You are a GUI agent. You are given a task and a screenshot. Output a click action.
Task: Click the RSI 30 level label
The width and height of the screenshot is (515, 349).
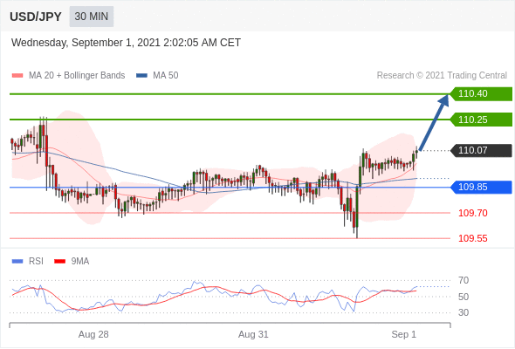click(x=463, y=312)
